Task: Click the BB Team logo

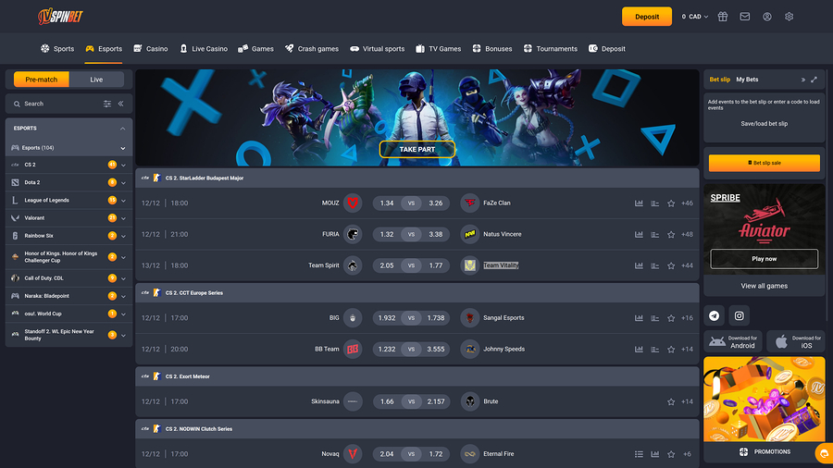Action: coord(353,349)
